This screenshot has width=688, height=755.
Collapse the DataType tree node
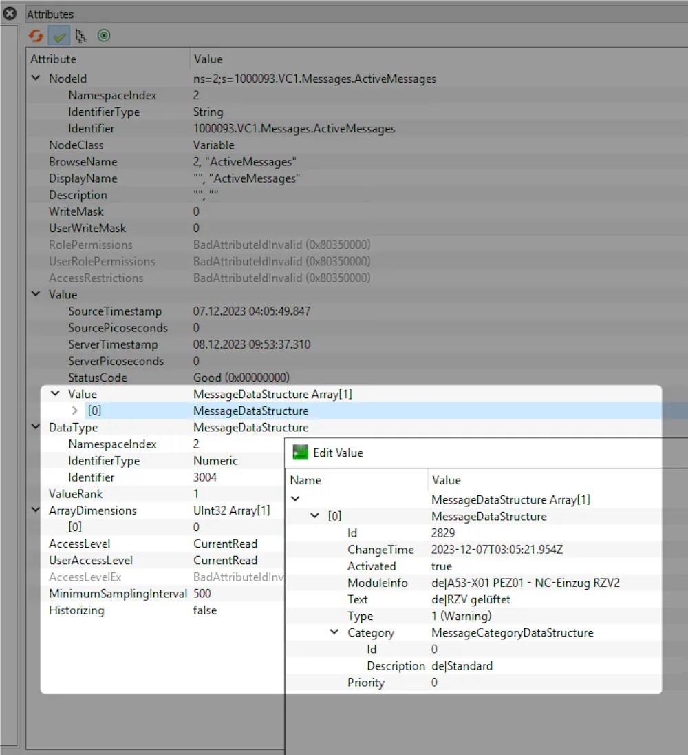[x=36, y=427]
